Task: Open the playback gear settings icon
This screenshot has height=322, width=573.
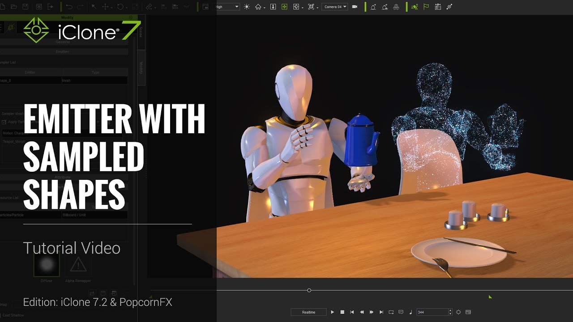Action: [x=458, y=312]
